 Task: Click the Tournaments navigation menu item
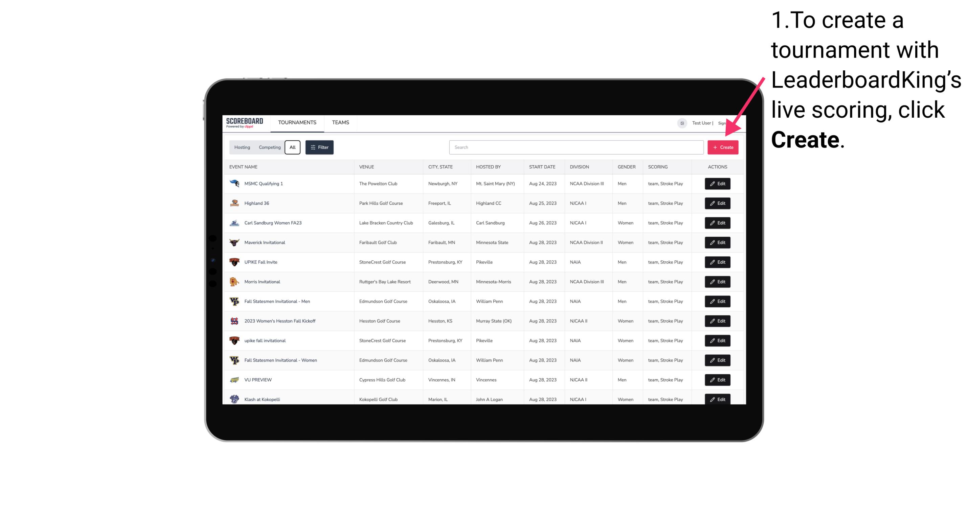(x=297, y=122)
